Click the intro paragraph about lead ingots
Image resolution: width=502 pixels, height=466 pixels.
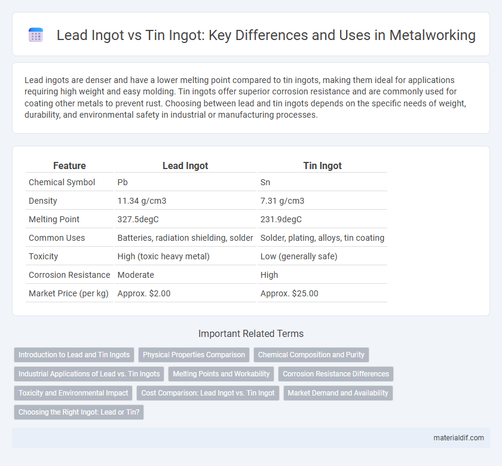pyautogui.click(x=245, y=97)
